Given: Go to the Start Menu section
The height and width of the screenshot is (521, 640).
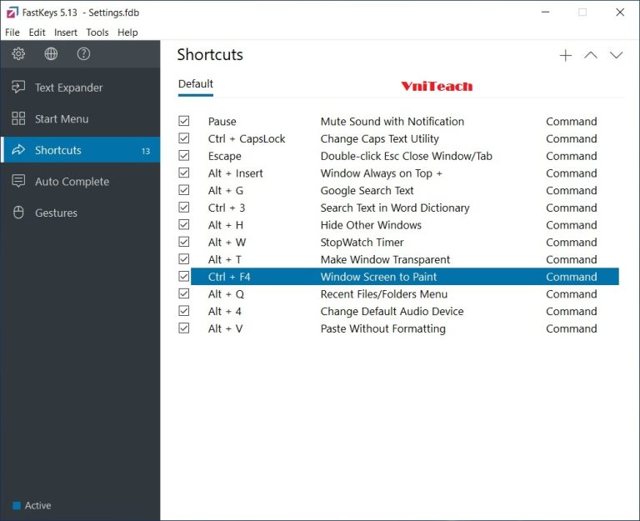Looking at the screenshot, I should (x=62, y=119).
